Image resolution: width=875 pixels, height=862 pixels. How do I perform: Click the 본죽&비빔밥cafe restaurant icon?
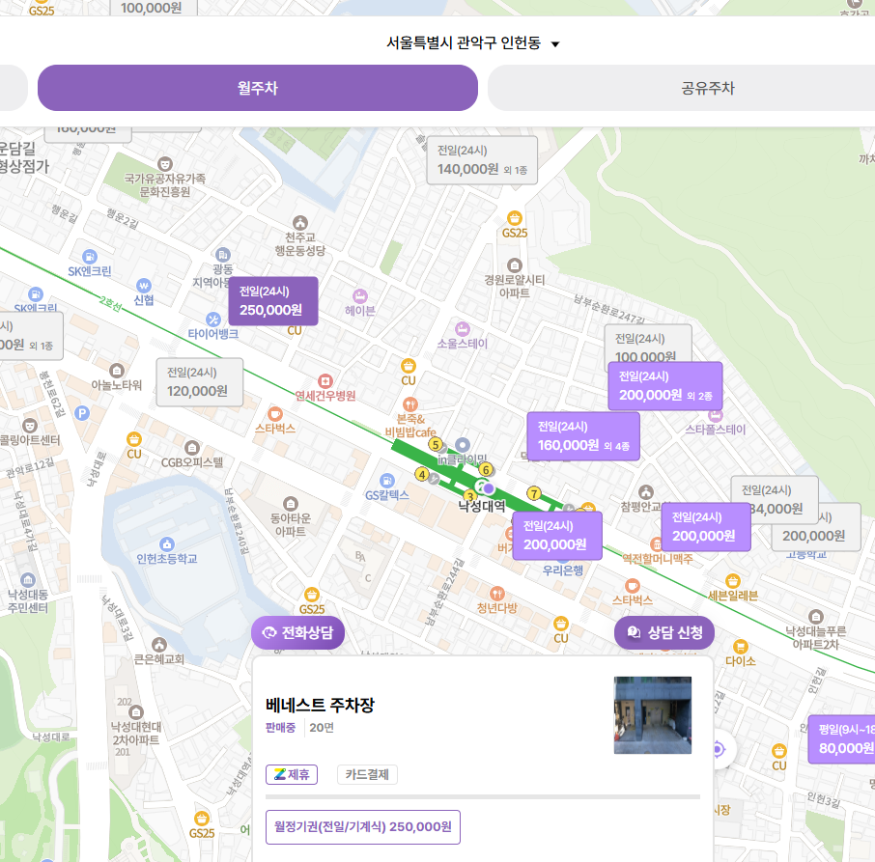410,403
